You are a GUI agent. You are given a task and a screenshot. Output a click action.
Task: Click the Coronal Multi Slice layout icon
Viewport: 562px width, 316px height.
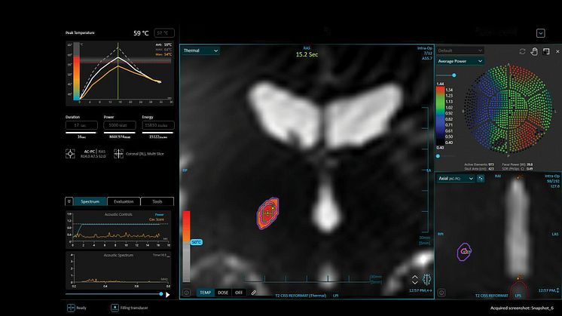tap(118, 152)
